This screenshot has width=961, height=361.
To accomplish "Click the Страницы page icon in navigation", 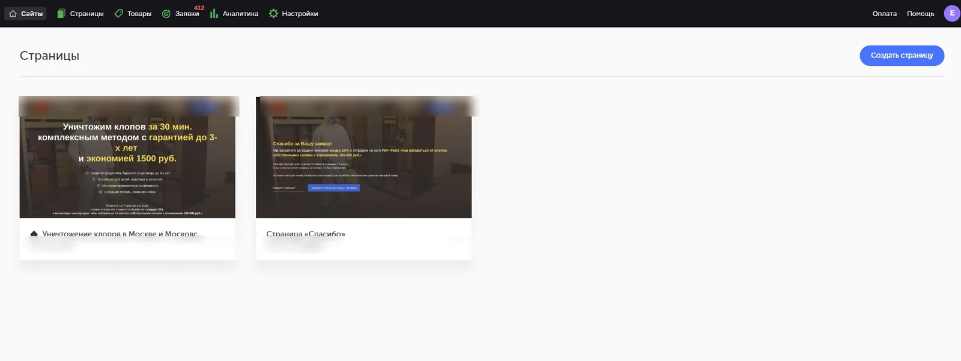I will 61,14.
